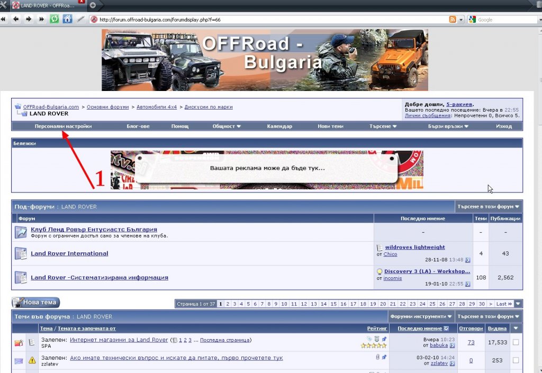Reload the page with green refresh icon
The width and height of the screenshot is (542, 373).
[x=55, y=19]
